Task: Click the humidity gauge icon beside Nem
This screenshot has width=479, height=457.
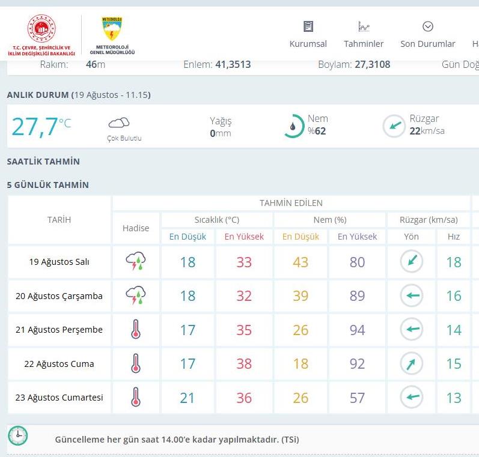Action: (293, 126)
